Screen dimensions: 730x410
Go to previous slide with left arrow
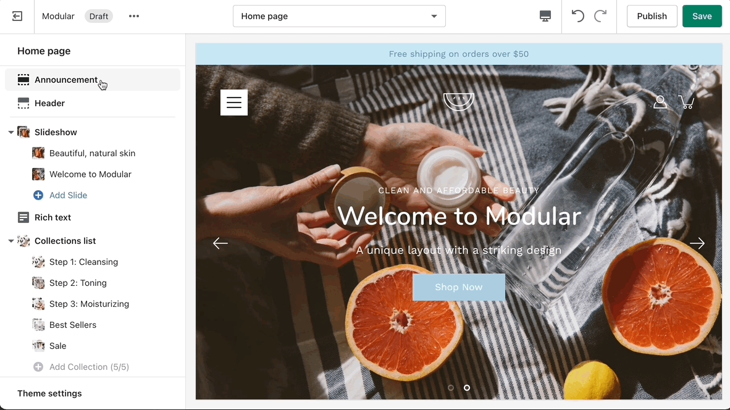pos(220,243)
